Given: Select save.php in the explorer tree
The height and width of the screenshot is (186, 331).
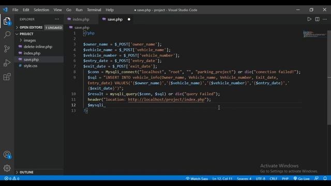Looking at the screenshot, I should [x=31, y=59].
